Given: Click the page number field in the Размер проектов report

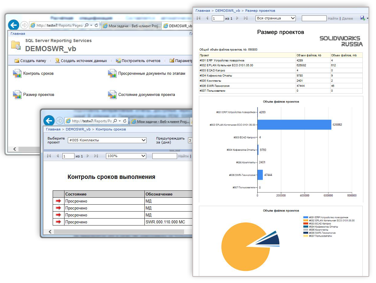Looking at the screenshot, I should coord(218,18).
